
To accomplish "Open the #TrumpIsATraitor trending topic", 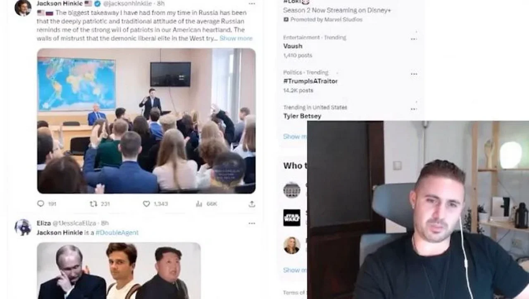I will 310,81.
